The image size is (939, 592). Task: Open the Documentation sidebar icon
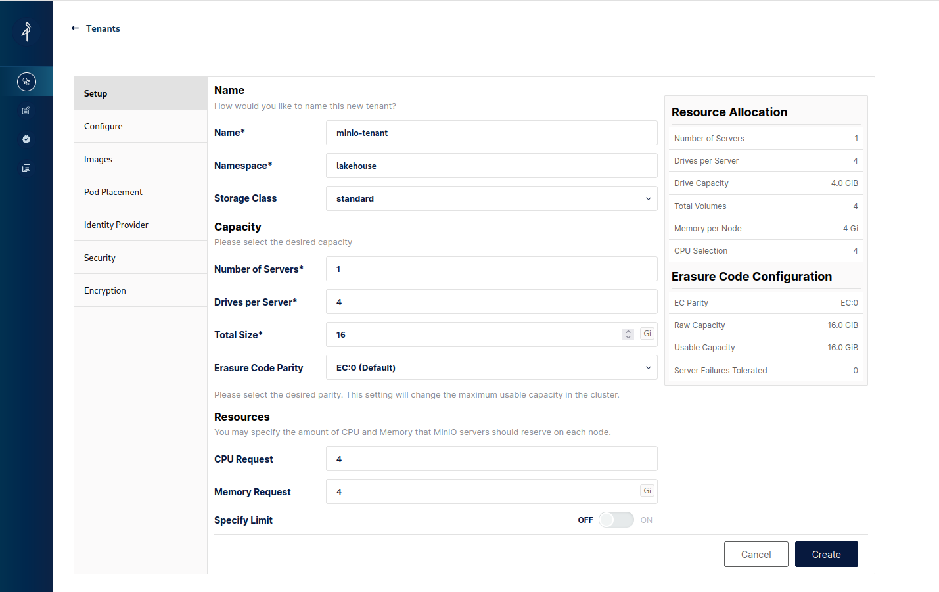26,168
